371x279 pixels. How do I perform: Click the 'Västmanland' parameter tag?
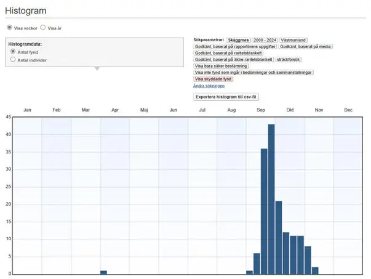pos(295,39)
